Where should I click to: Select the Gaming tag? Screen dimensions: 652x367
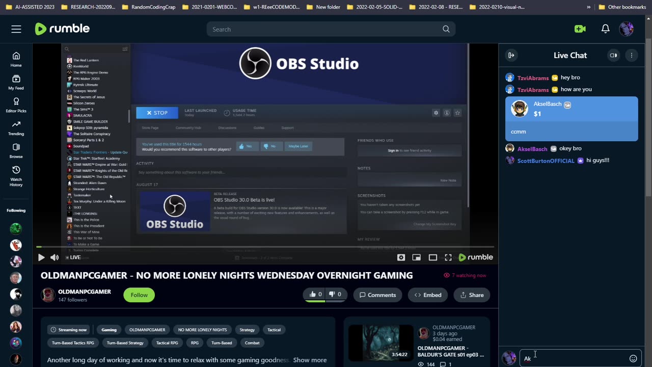tap(109, 330)
